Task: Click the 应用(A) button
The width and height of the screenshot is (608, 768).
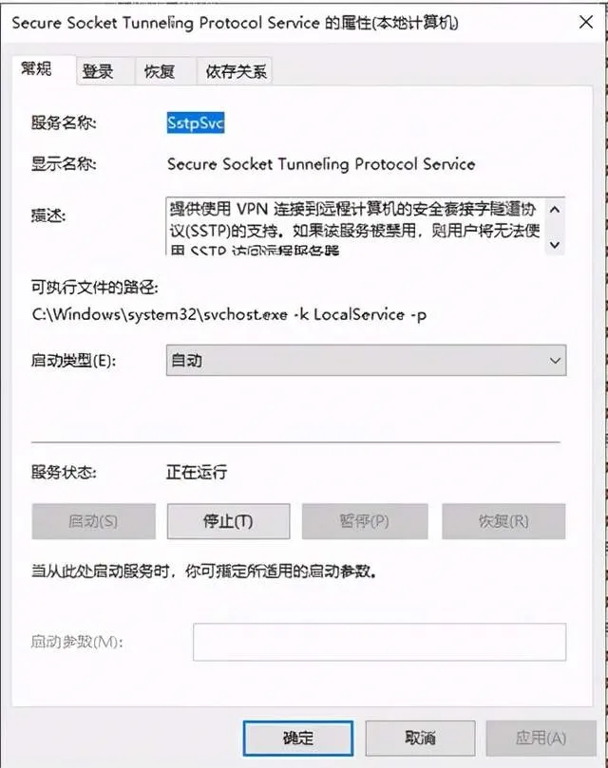Action: [x=541, y=738]
